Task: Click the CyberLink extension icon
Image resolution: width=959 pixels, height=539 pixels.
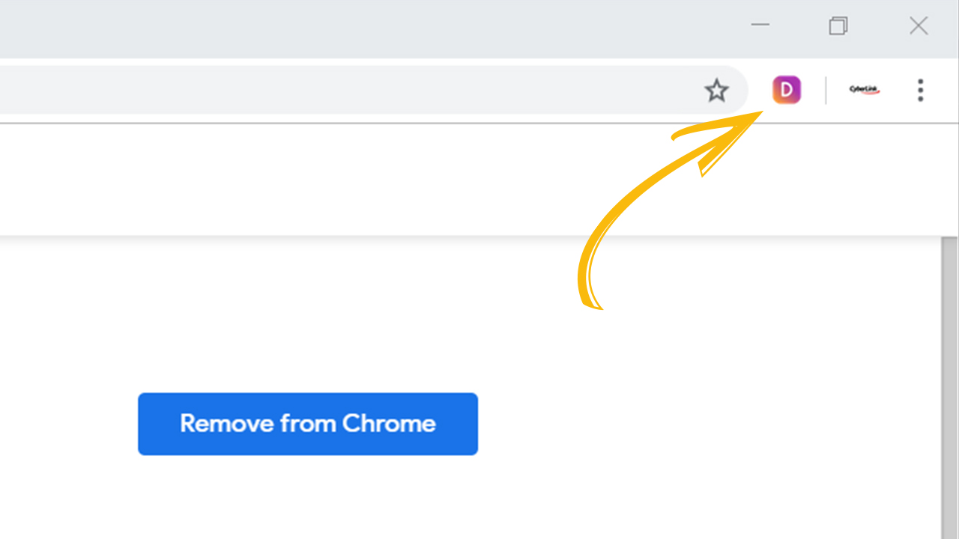Action: click(x=864, y=90)
